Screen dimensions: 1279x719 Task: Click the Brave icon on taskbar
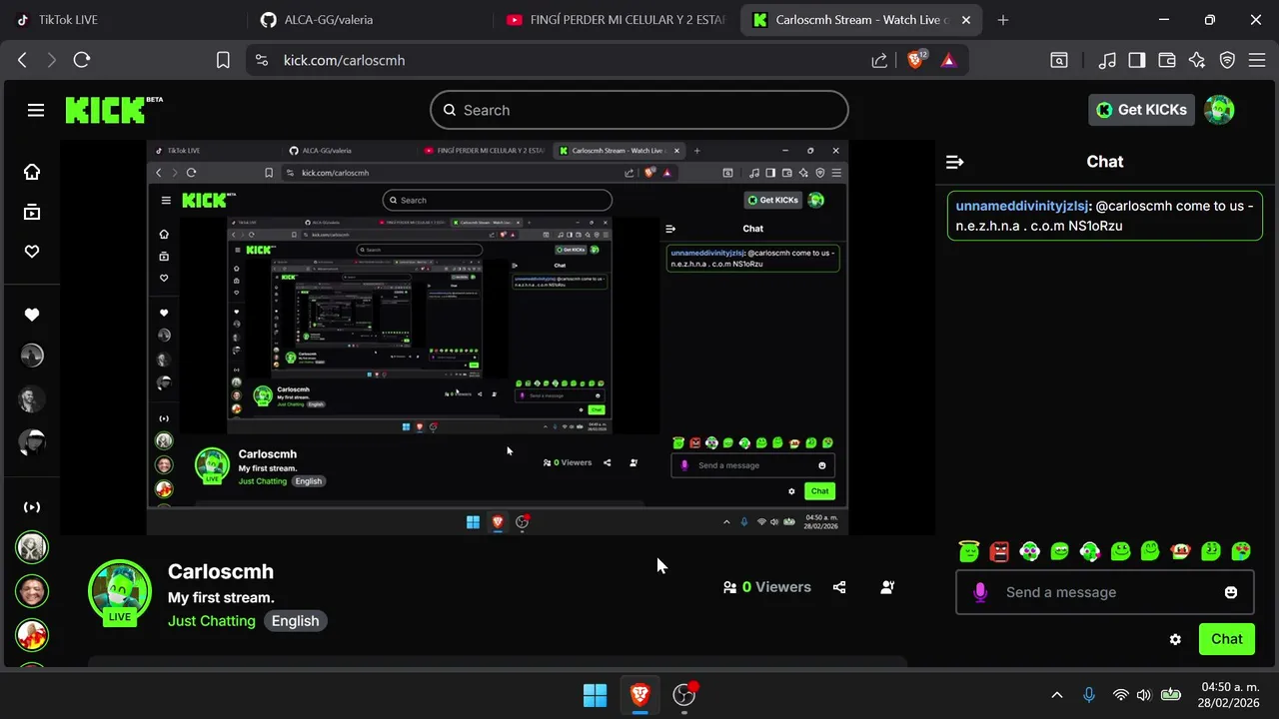pyautogui.click(x=639, y=695)
